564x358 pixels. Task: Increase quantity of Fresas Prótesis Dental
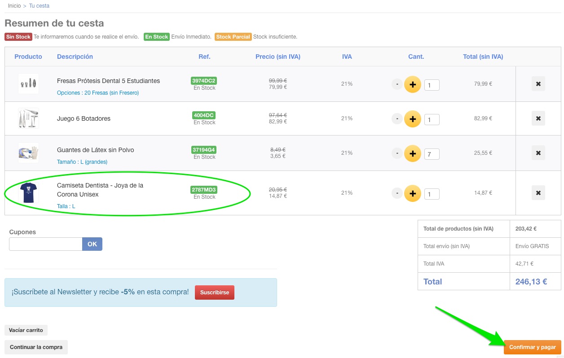[412, 84]
